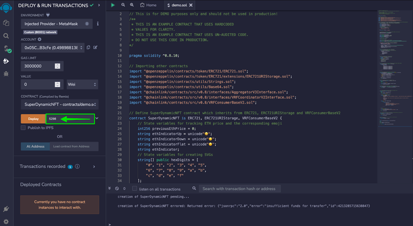Image resolution: width=413 pixels, height=226 pixels.
Task: Add a new account with plus icon
Action: tap(39, 39)
